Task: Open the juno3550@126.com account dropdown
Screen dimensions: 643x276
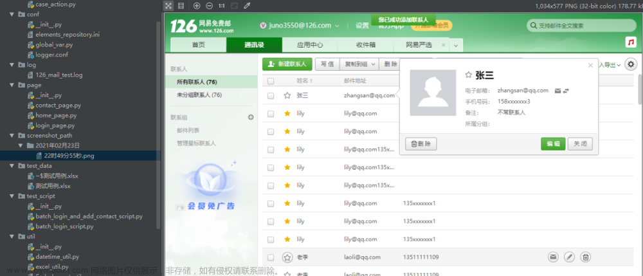Action: point(338,26)
